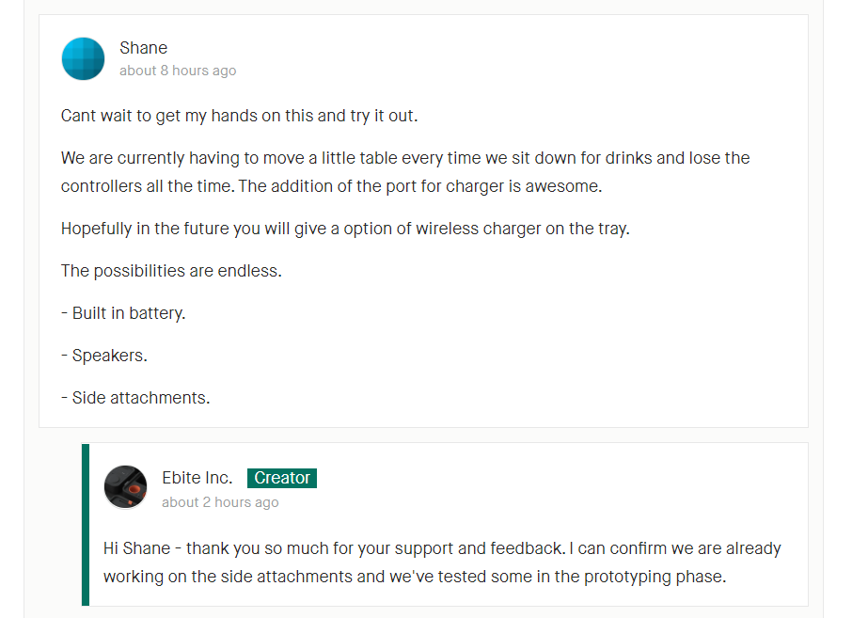Click the username Shane
868x618 pixels.
click(143, 48)
